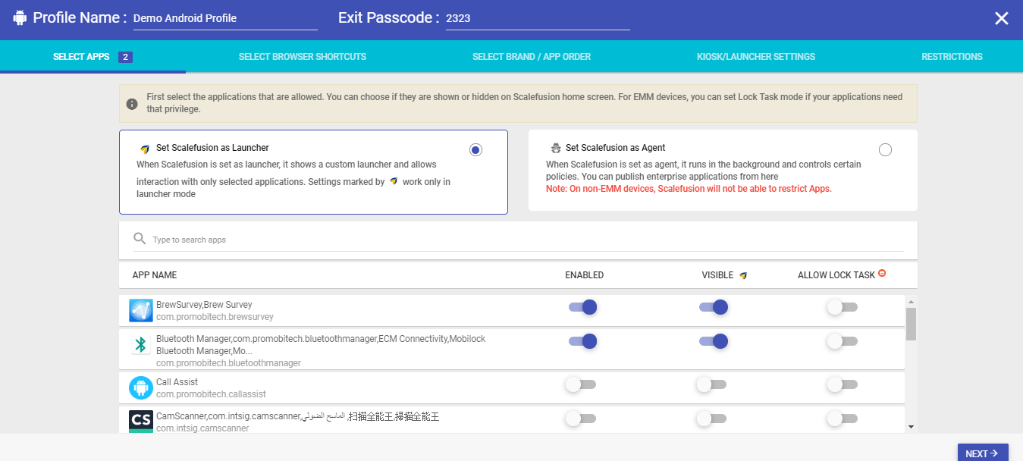Turn on Visible toggle for Call Assist

click(711, 384)
